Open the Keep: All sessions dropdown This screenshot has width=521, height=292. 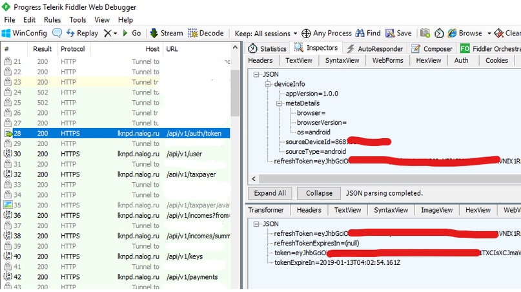point(266,34)
